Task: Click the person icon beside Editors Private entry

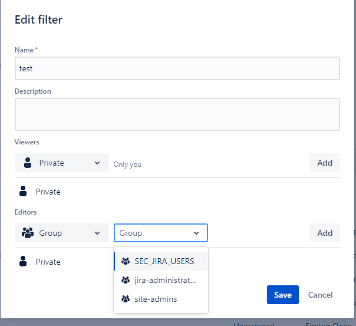Action: 23,262
